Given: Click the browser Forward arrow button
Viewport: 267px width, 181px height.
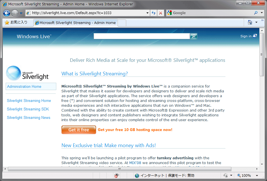Looking at the screenshot, I should [15, 13].
